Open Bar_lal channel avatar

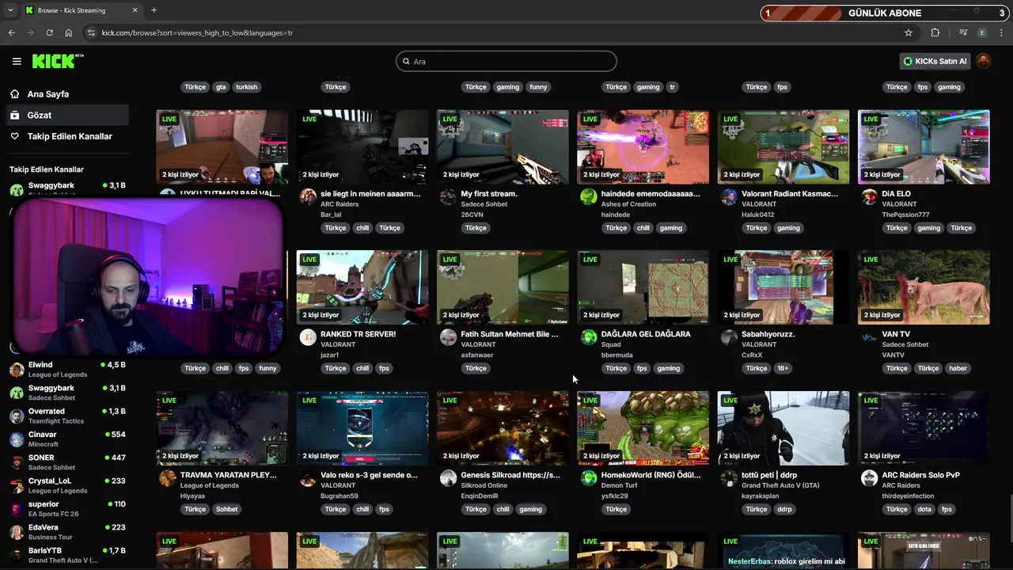[x=308, y=197]
